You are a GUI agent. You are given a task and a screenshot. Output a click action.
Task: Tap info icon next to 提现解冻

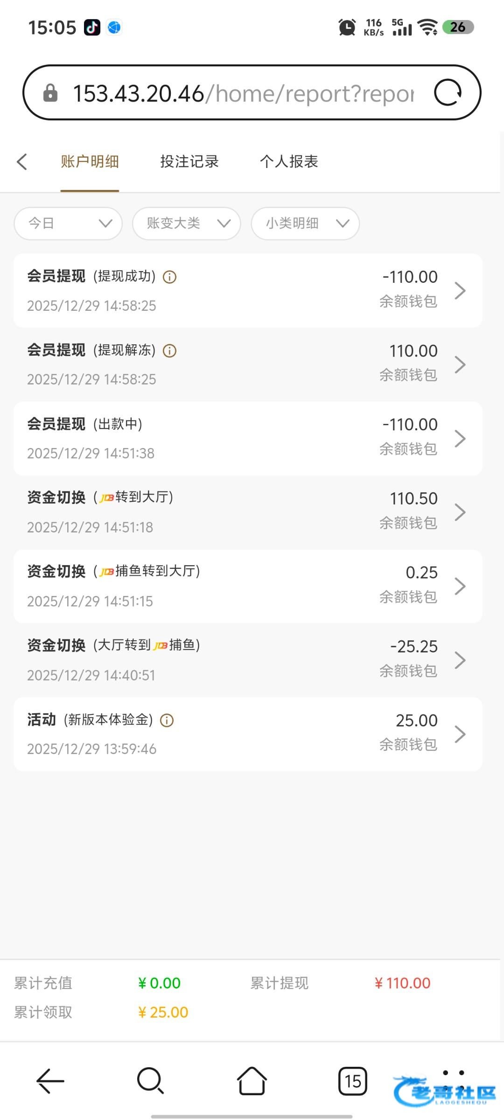pyautogui.click(x=169, y=351)
